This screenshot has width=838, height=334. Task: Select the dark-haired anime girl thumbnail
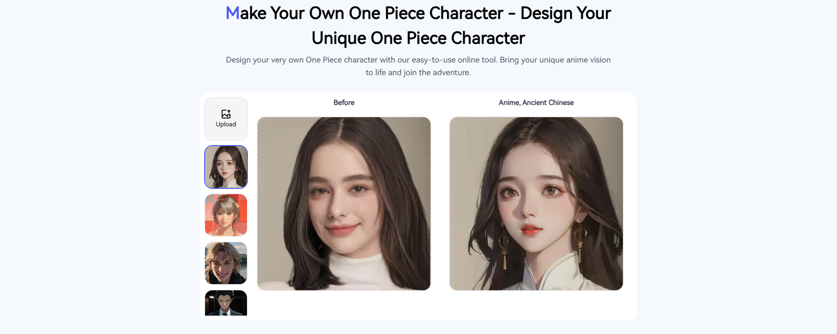[x=226, y=167]
